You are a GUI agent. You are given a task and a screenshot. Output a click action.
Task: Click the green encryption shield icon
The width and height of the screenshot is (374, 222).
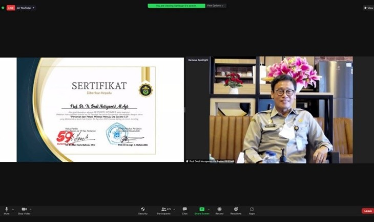[3, 8]
